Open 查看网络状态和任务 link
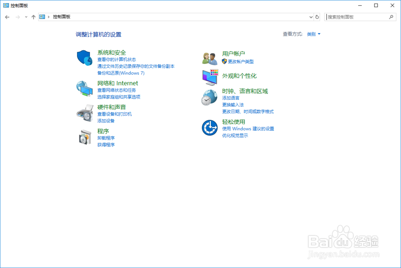 click(x=117, y=90)
